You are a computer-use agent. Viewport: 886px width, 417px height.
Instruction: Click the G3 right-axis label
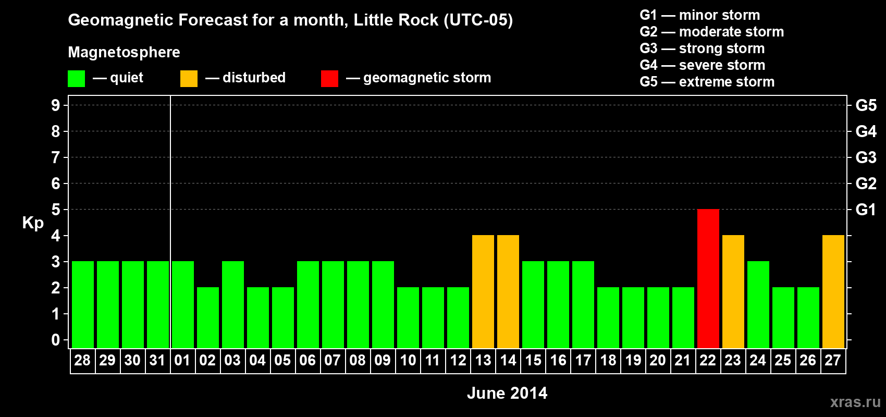[866, 157]
